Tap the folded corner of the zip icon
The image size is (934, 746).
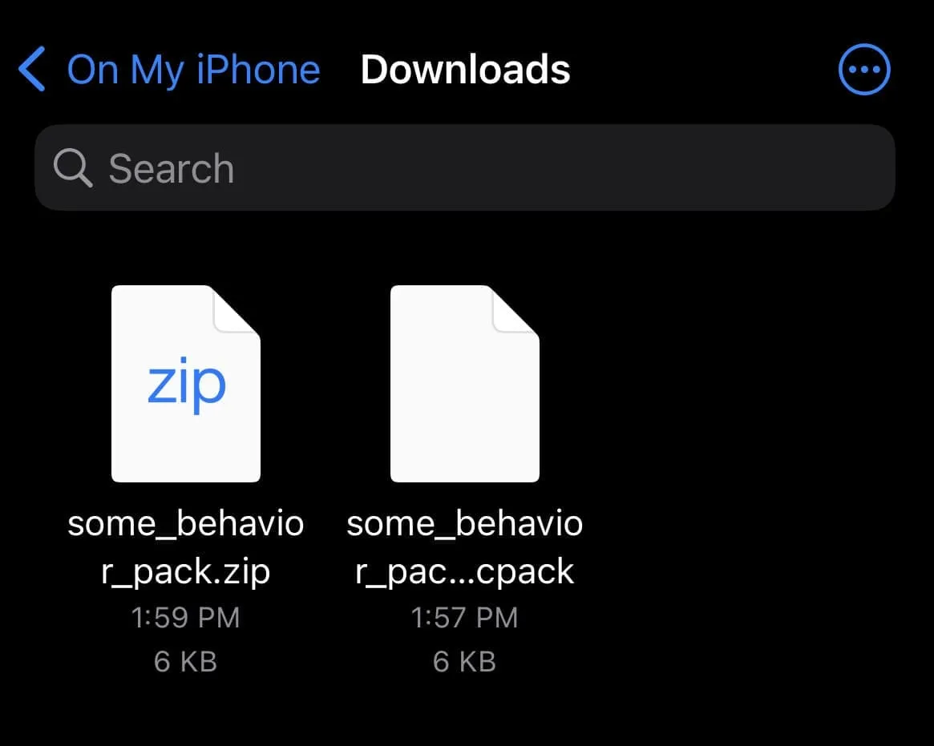pyautogui.click(x=237, y=308)
